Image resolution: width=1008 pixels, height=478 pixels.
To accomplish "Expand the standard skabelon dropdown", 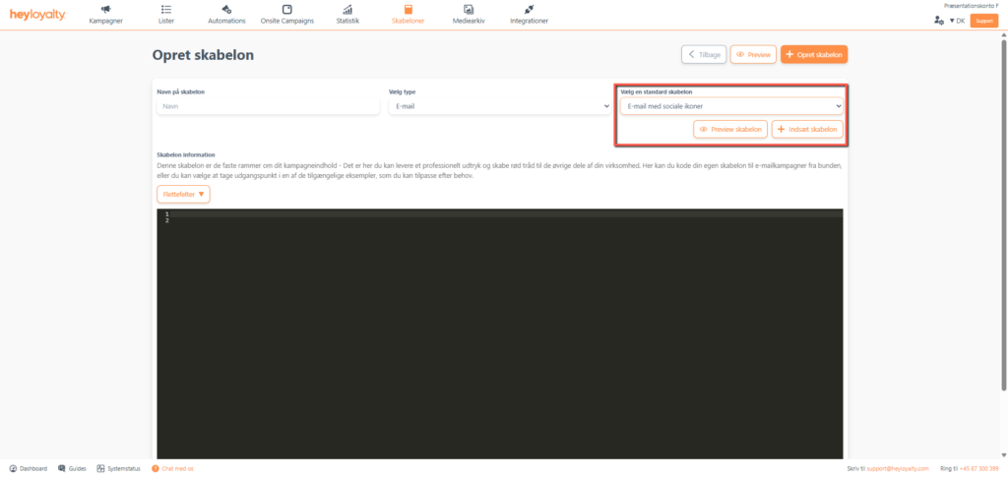I will point(730,105).
